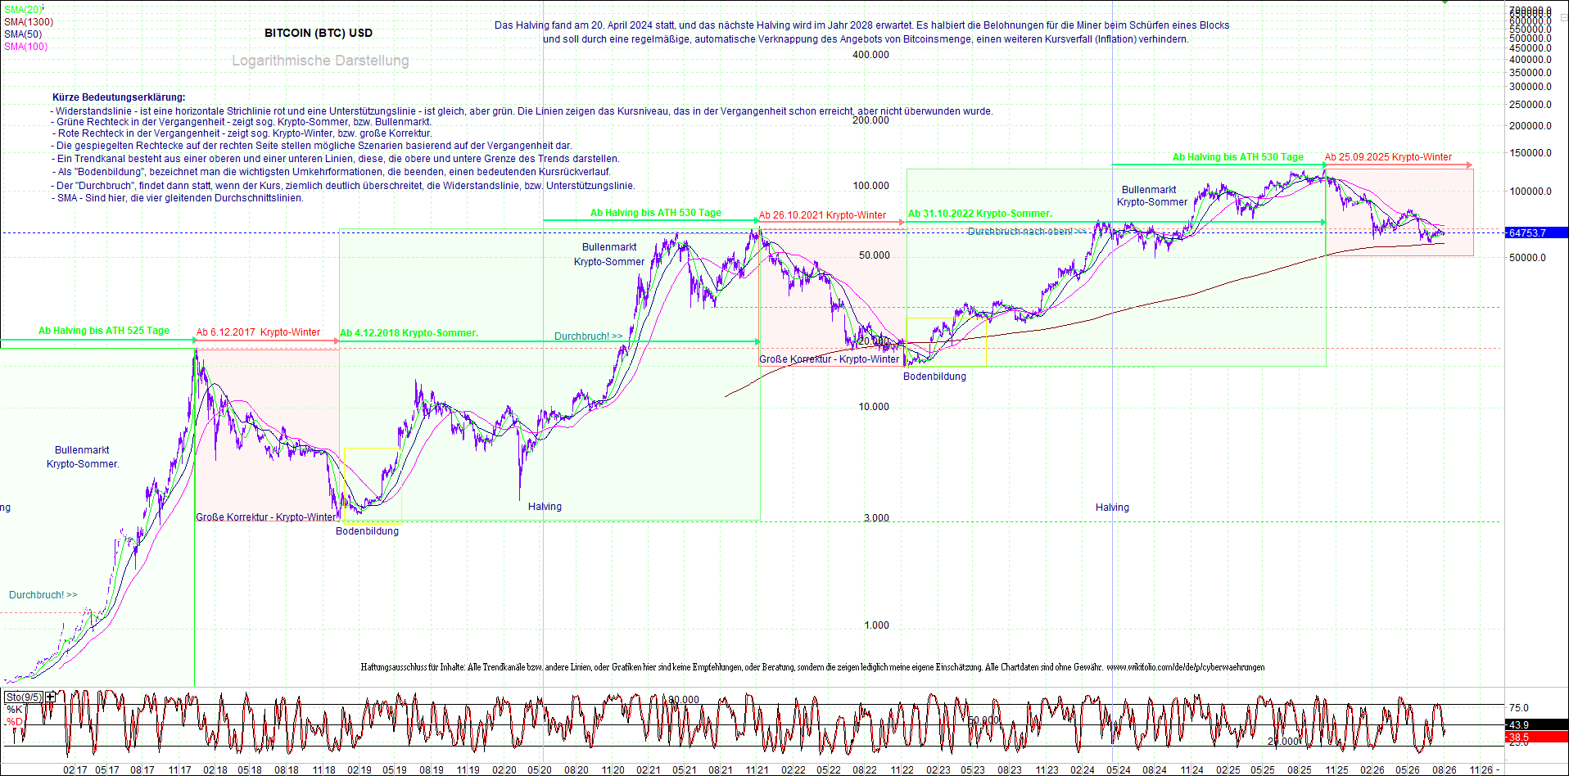
Task: Click the '11 21' date on the time axis
Action: pyautogui.click(x=757, y=770)
